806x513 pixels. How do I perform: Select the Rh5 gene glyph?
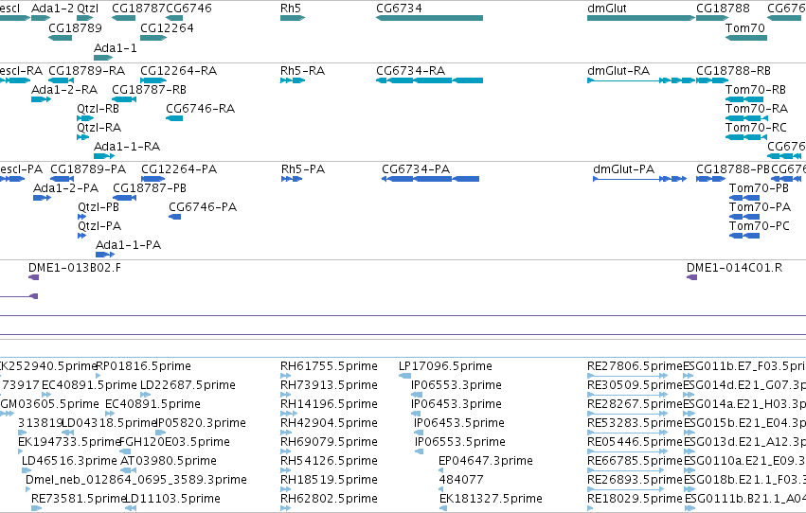293,18
